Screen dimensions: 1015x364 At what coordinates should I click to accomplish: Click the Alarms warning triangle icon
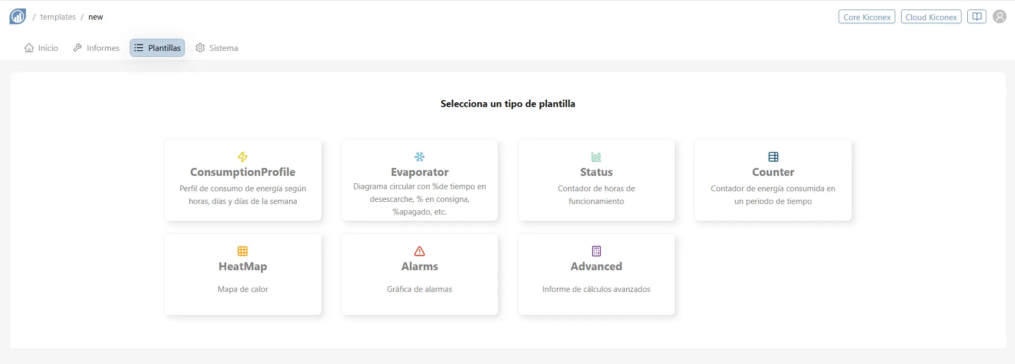point(420,251)
